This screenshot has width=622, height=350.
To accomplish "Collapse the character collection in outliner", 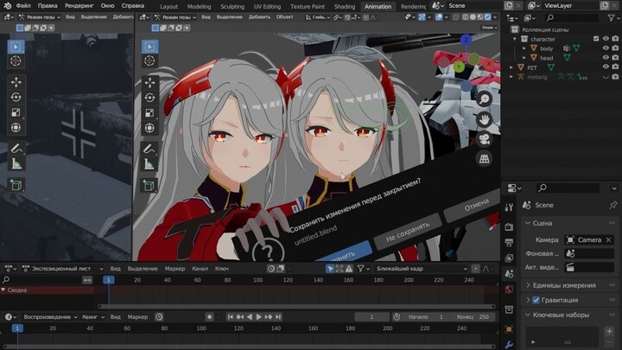I will [x=515, y=39].
